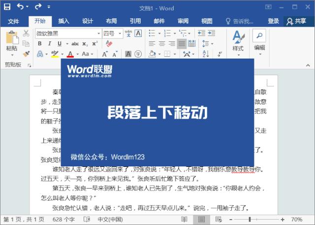This screenshot has height=225, width=315.
Task: Click the phonetic guide wén icon
Action: tap(128, 33)
